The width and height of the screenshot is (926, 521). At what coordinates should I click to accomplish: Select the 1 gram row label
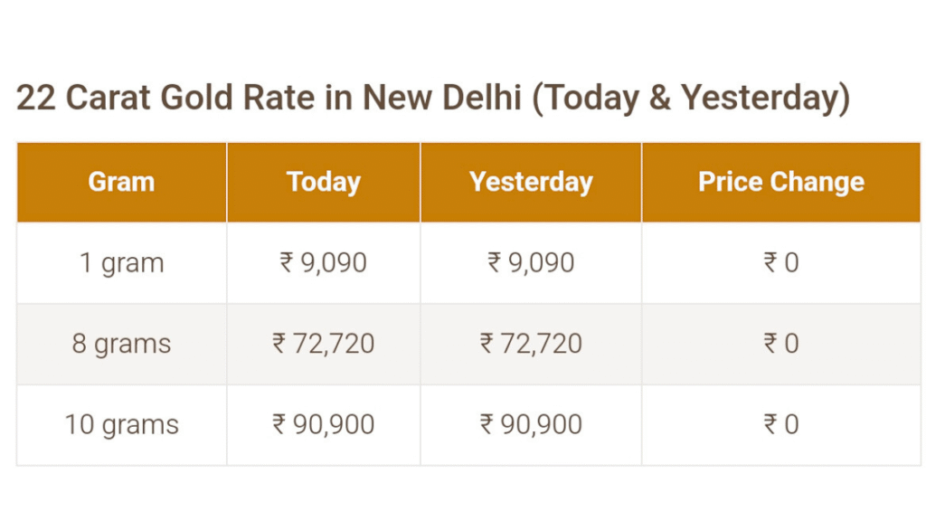(x=122, y=263)
